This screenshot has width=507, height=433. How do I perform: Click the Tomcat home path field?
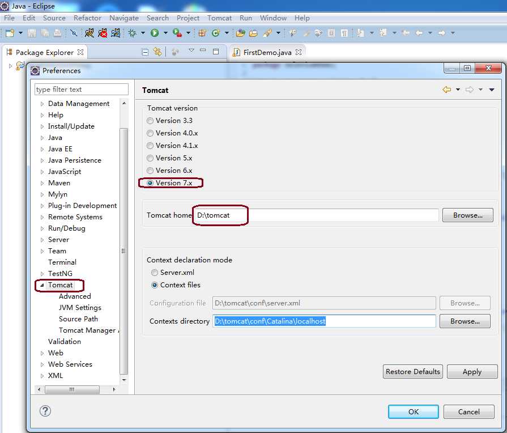[316, 215]
